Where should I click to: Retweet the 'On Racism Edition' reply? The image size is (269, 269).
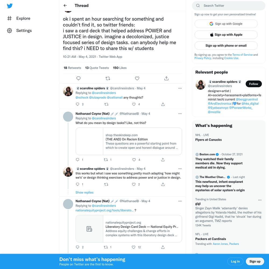[x=106, y=160]
